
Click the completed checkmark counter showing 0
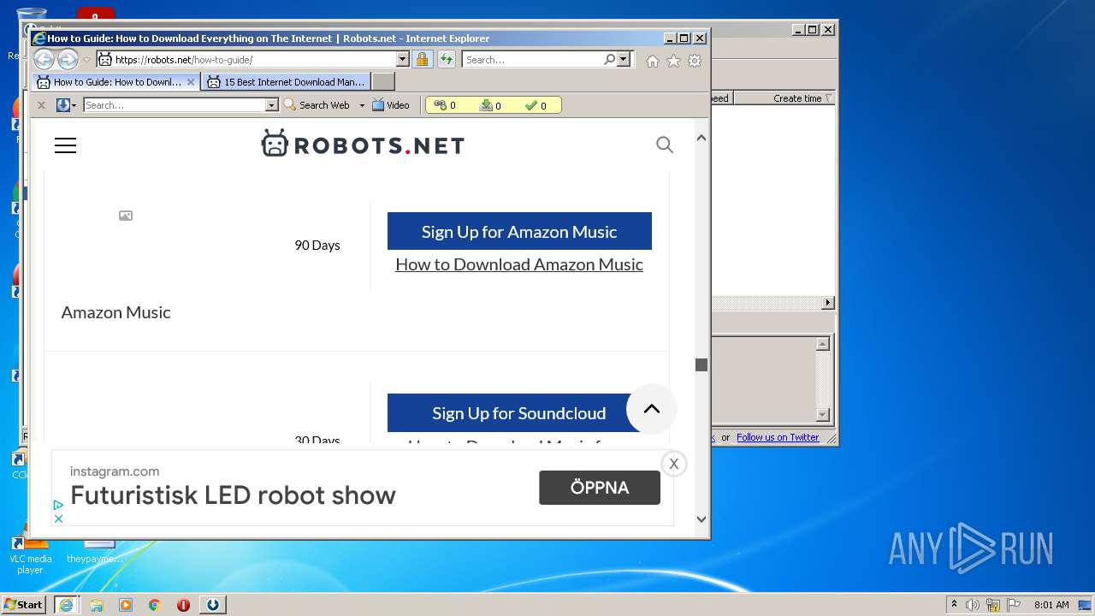coord(536,105)
